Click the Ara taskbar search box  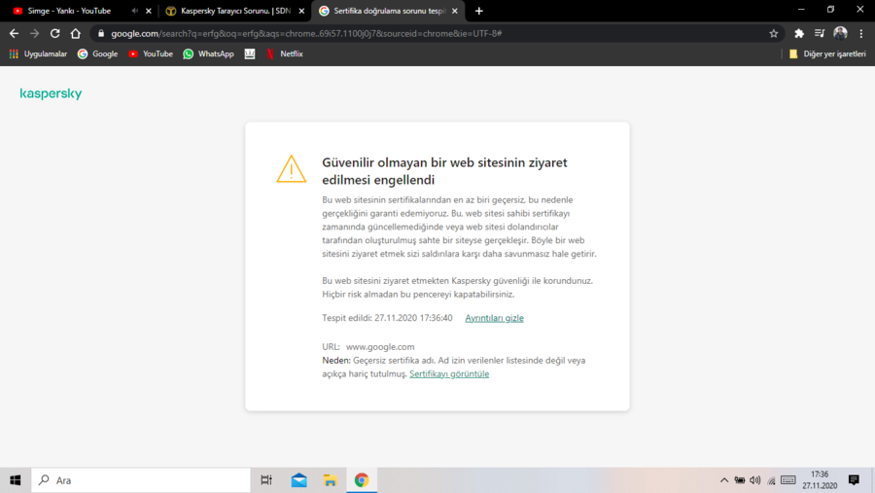pyautogui.click(x=141, y=480)
